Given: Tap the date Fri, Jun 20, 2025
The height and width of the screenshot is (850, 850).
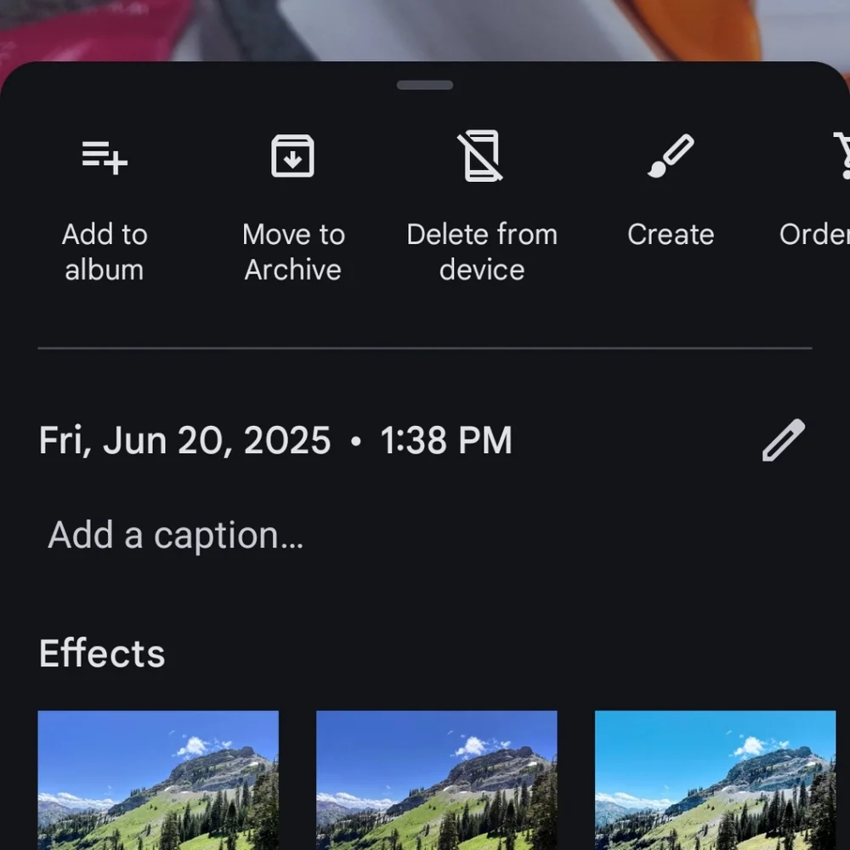Looking at the screenshot, I should [184, 440].
